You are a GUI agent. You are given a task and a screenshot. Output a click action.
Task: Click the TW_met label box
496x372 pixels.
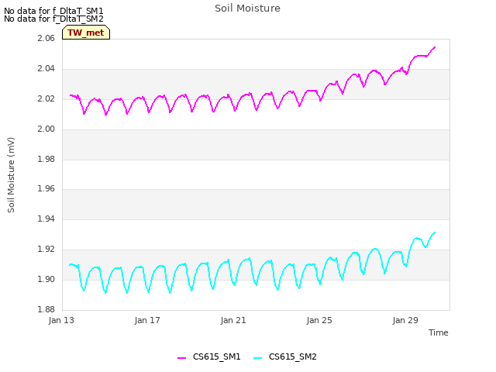tap(86, 33)
